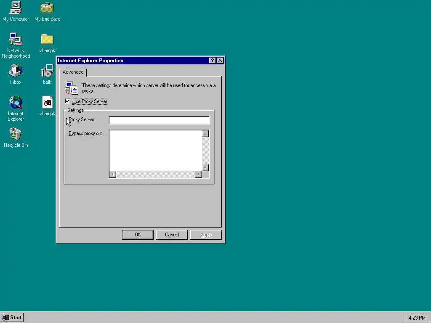This screenshot has width=431, height=323.
Task: Click inside the Bypass proxy on box
Action: click(x=156, y=151)
